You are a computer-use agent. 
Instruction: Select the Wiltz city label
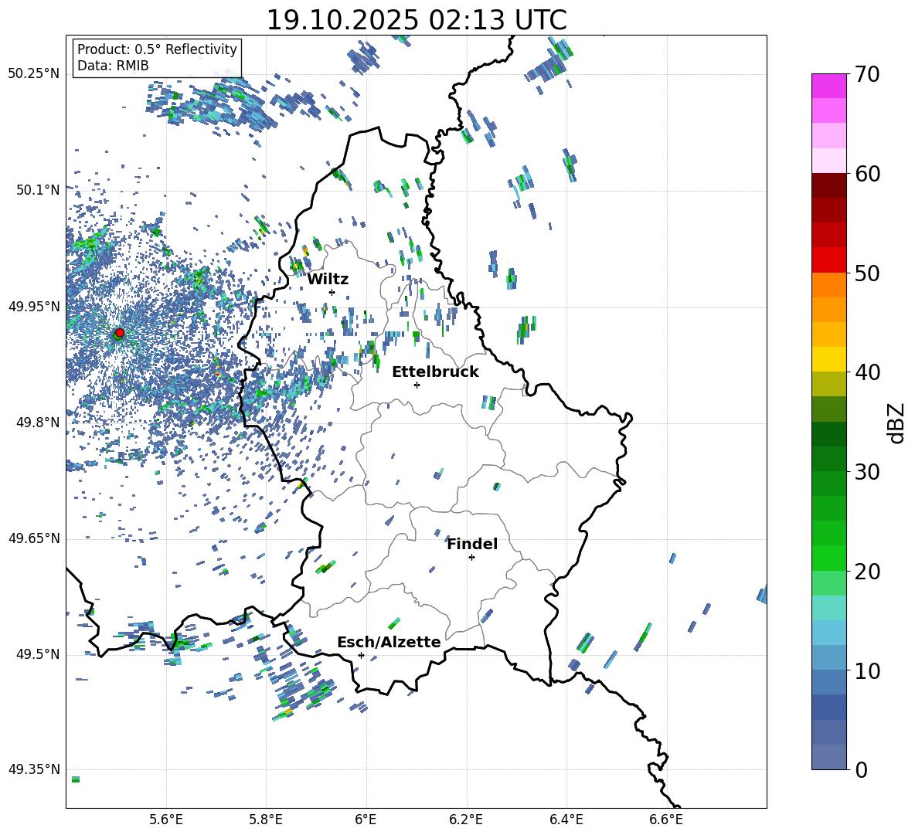pyautogui.click(x=328, y=279)
